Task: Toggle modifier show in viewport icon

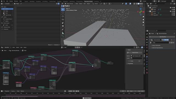Action: (166, 40)
